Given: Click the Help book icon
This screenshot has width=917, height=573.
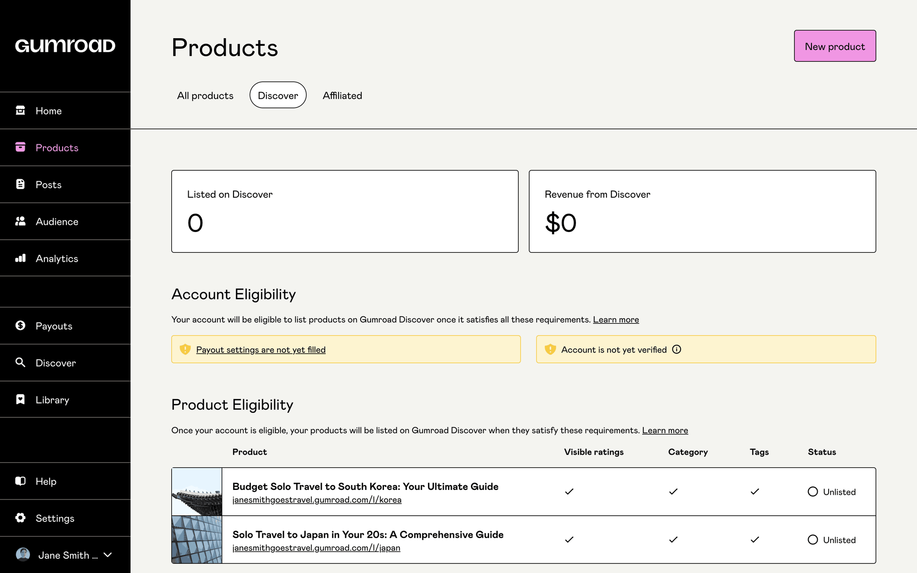Looking at the screenshot, I should 20,481.
